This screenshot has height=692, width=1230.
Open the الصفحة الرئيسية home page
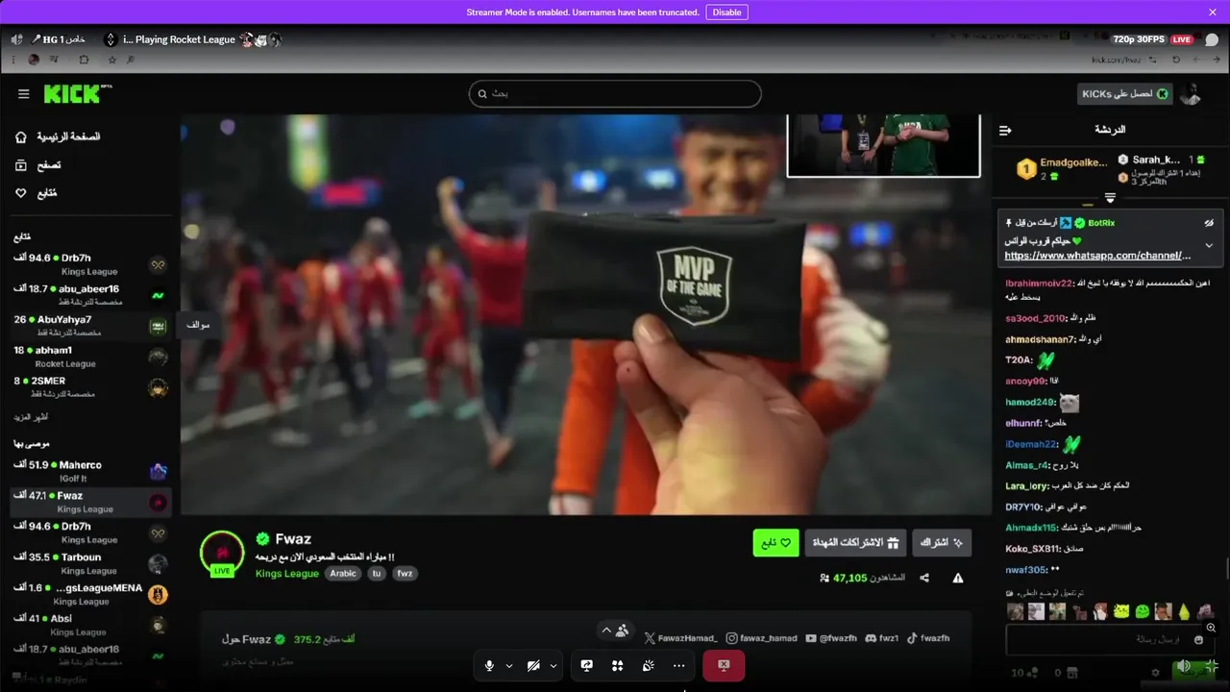[x=58, y=136]
